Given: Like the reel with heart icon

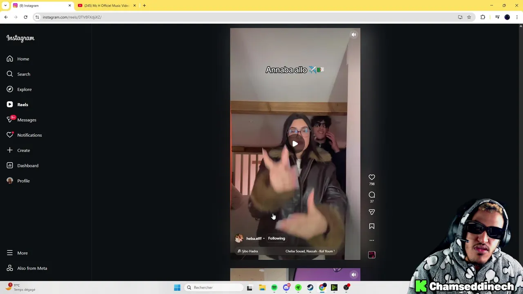Looking at the screenshot, I should pos(372,177).
